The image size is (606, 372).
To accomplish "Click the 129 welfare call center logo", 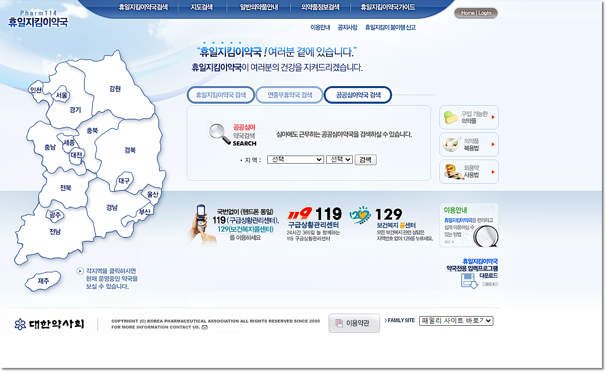I will point(360,214).
